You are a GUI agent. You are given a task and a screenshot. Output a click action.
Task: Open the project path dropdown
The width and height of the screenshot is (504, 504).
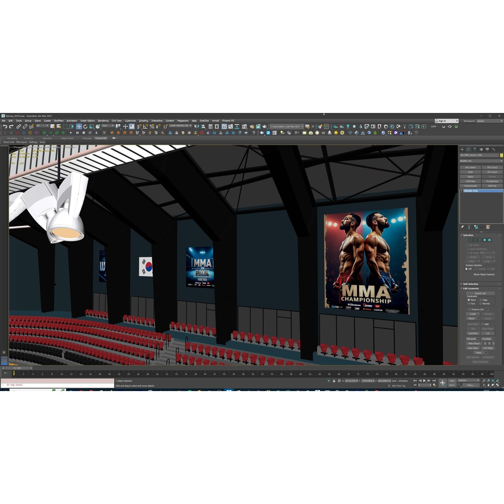click(287, 126)
